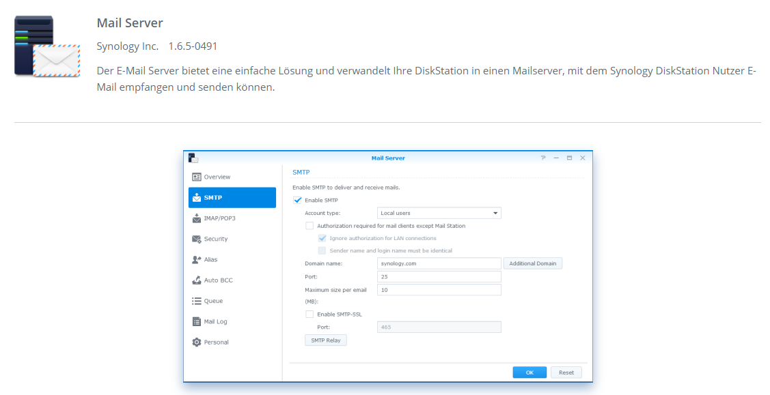Minimize the Mail Server window
Screen dimensions: 770x395
point(556,158)
